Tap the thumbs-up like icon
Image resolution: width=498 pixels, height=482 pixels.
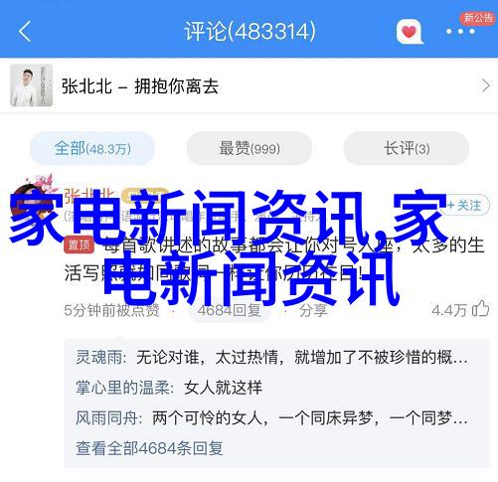coord(481,309)
